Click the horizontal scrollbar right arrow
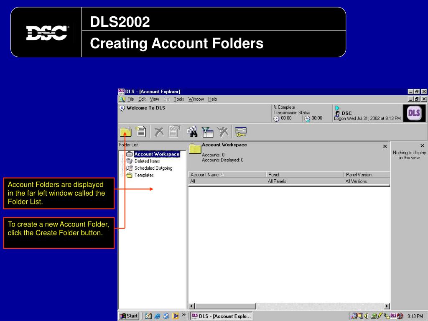 [387, 306]
